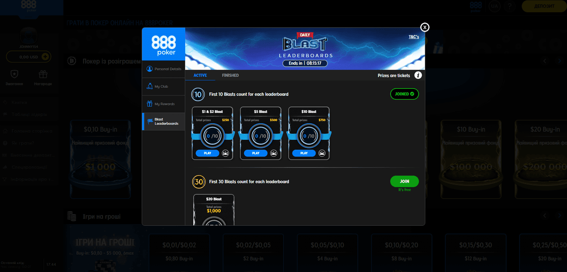Click the plus icon next to 0,00 USD balance
Screen dimensions: 567x272
tap(45, 57)
